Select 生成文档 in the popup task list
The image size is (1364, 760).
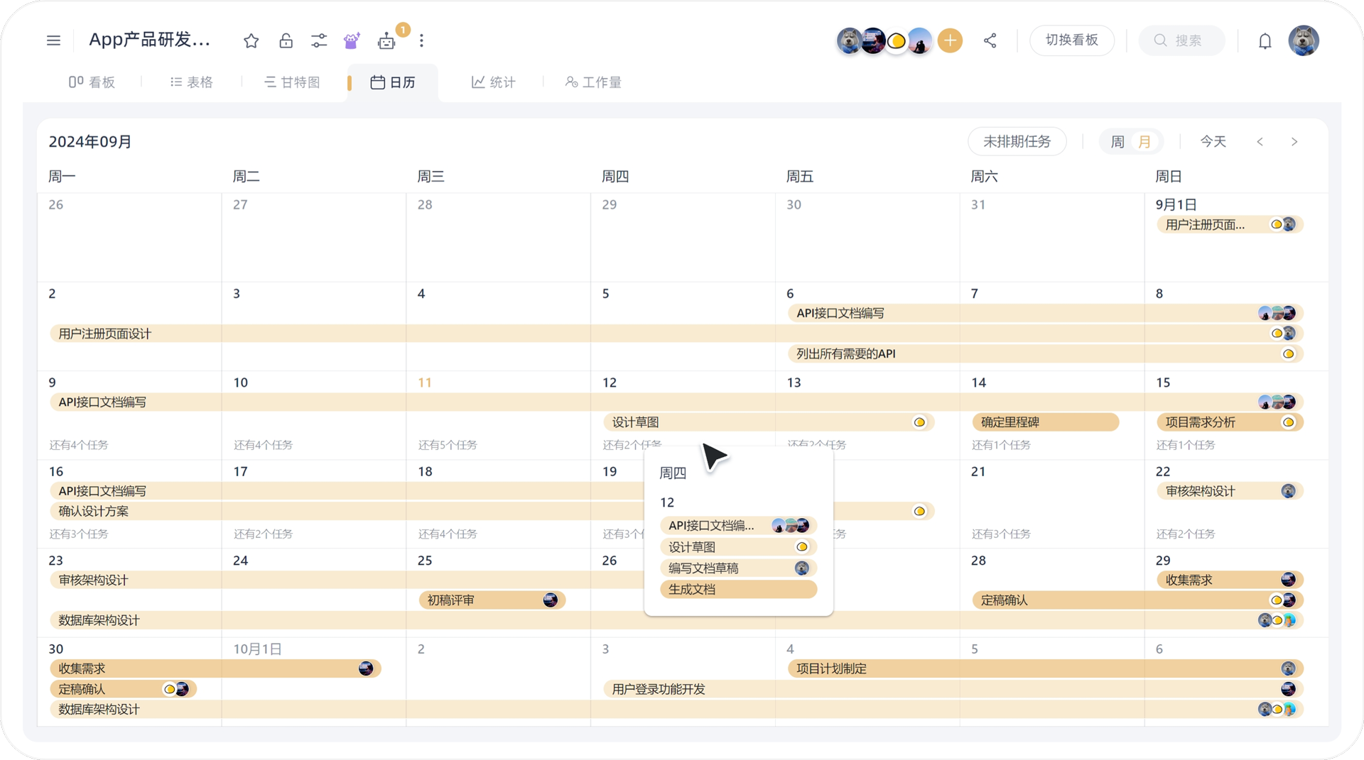737,589
